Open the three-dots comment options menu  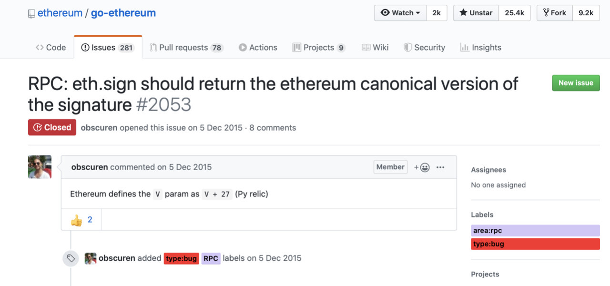coord(440,167)
